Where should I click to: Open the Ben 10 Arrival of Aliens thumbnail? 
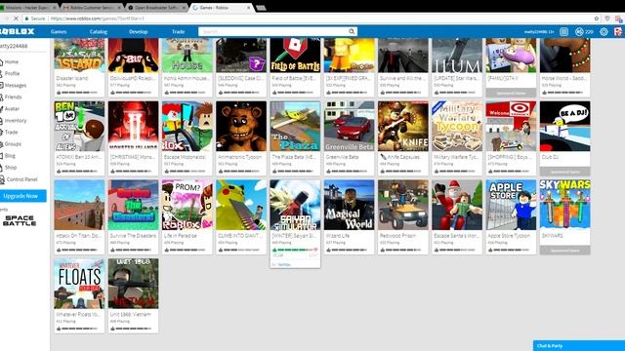tap(79, 126)
